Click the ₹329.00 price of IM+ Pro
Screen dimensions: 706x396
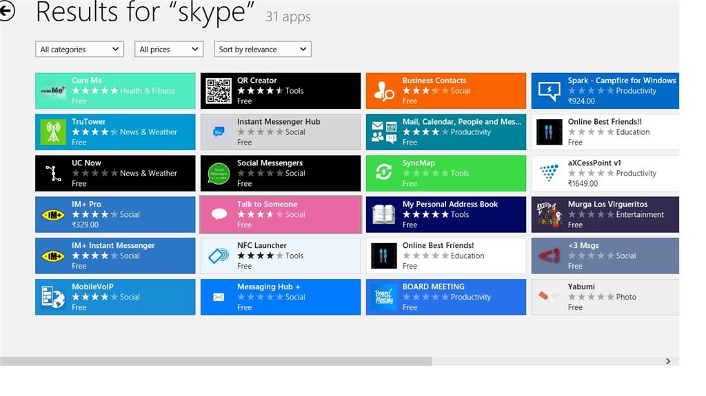coord(85,225)
